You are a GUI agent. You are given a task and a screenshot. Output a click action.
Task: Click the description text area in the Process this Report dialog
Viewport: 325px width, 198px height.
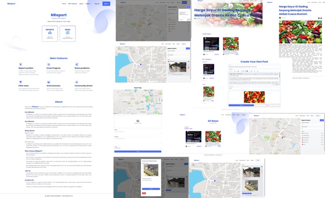(151, 183)
